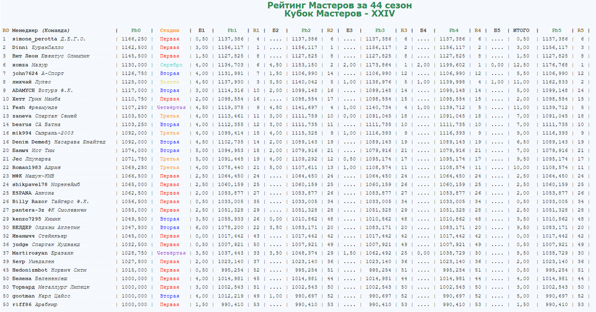Click manager Roman1983

pyautogui.click(x=27, y=167)
